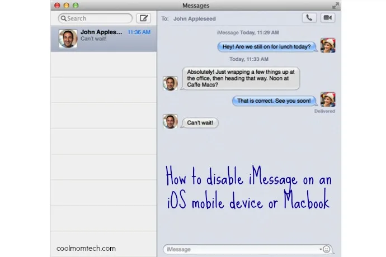The height and width of the screenshot is (257, 386).
Task: Open the dropdown arrow beside the smiley
Action: 321,249
